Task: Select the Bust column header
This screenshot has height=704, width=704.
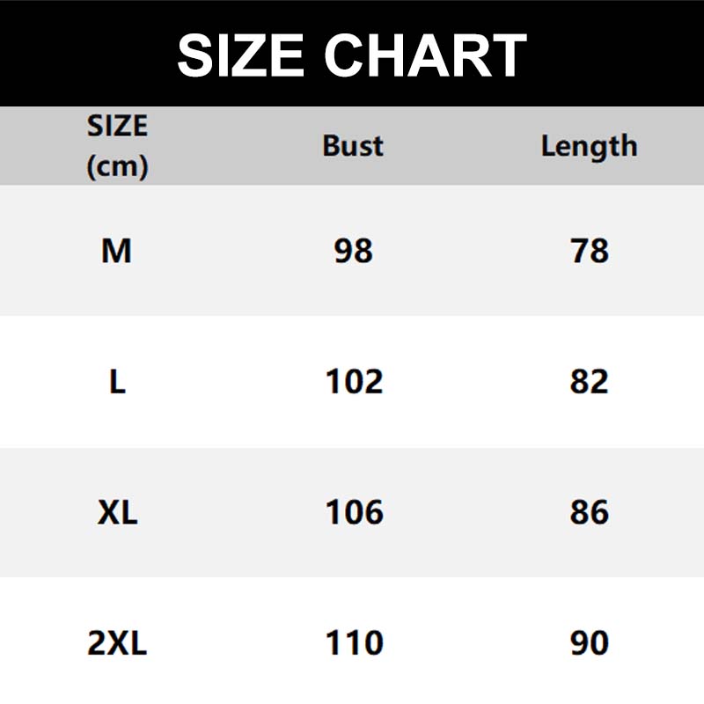Action: pyautogui.click(x=353, y=145)
